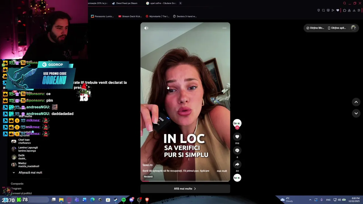Open the 'Companie' footer section
The image size is (363, 204).
[17, 184]
